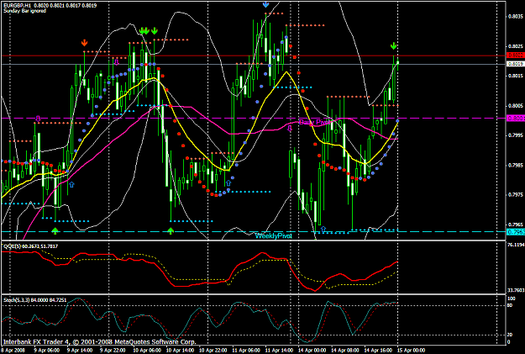Click the '14 Apr 00:00' time label

[x=312, y=351]
